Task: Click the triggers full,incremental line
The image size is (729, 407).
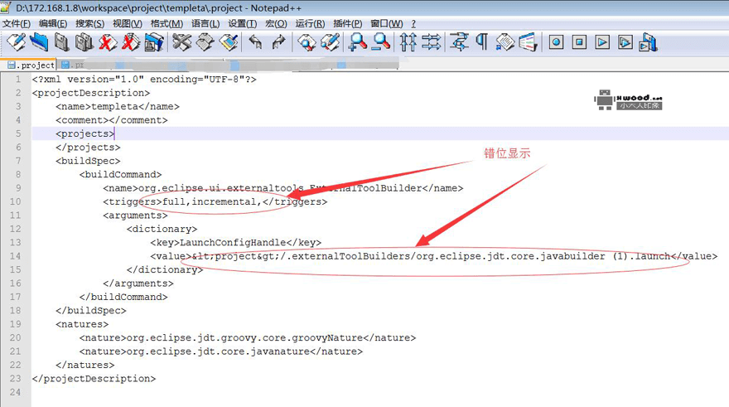Action: 215,201
